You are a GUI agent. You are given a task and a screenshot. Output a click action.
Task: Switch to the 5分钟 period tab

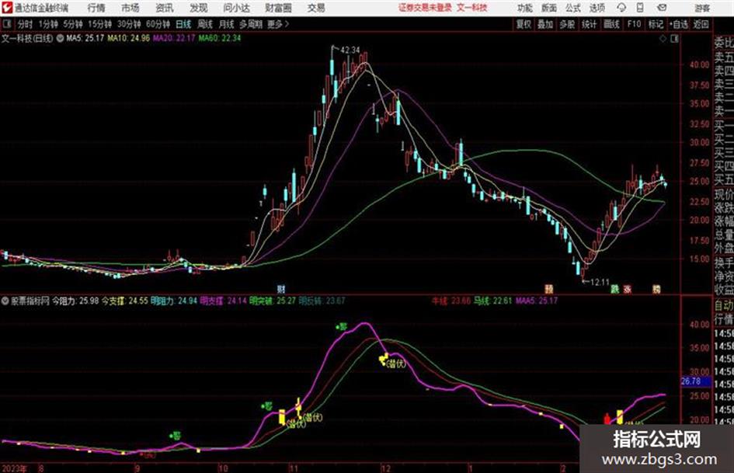[x=73, y=24]
